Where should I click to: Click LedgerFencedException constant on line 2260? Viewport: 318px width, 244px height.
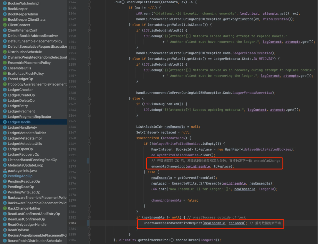coord(252,93)
